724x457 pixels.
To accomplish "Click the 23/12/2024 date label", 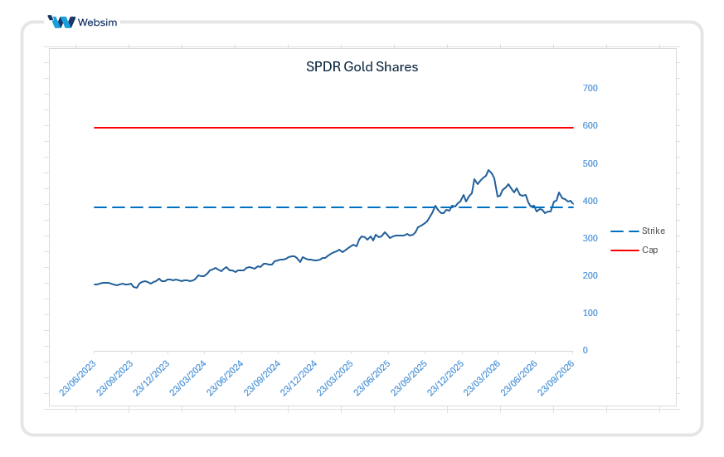I will tap(299, 378).
